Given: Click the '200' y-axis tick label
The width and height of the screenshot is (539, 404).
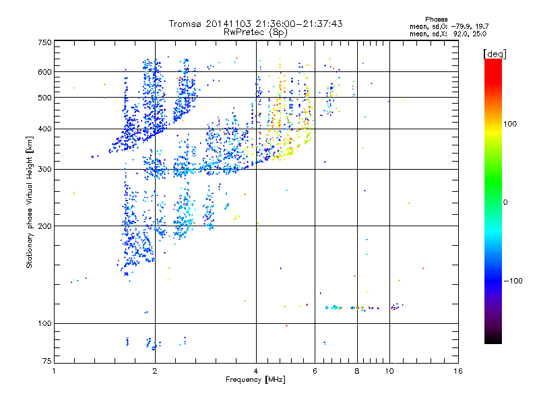Looking at the screenshot, I should pos(44,226).
